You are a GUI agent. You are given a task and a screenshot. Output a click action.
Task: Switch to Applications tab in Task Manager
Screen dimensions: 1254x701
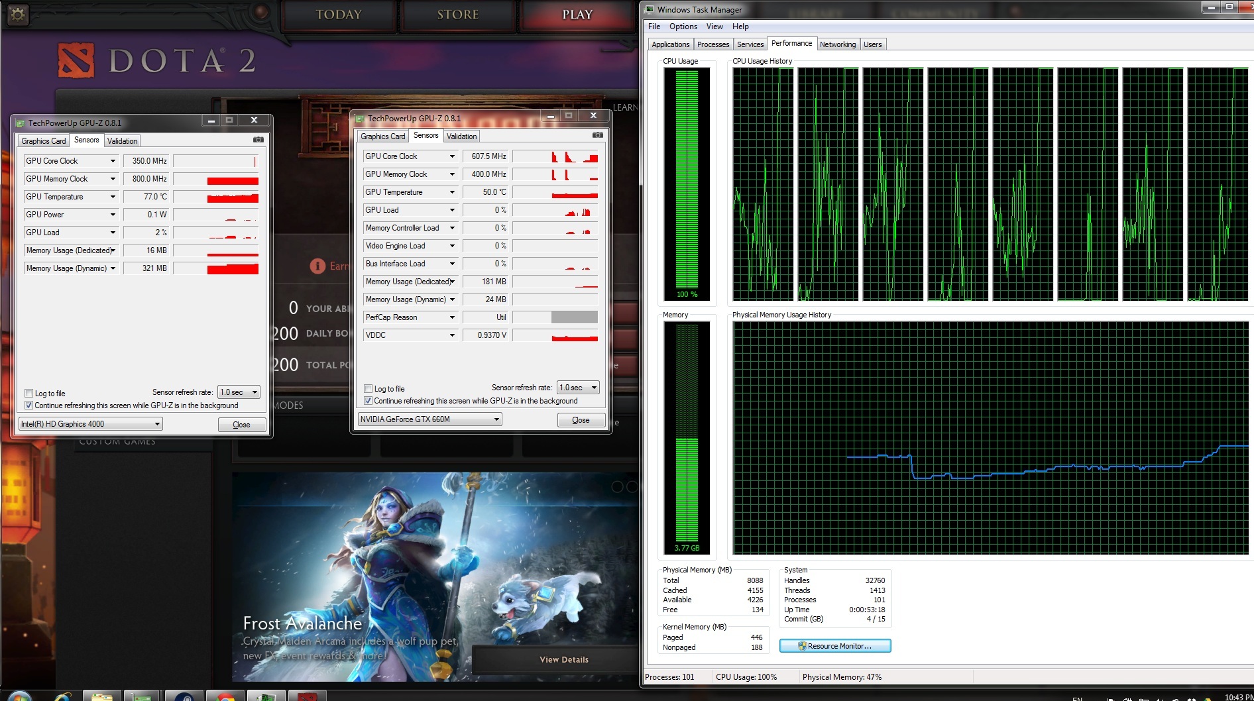(671, 44)
